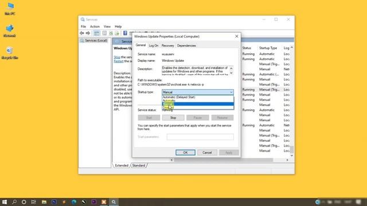Choose Disabled startup type option

[x=198, y=108]
